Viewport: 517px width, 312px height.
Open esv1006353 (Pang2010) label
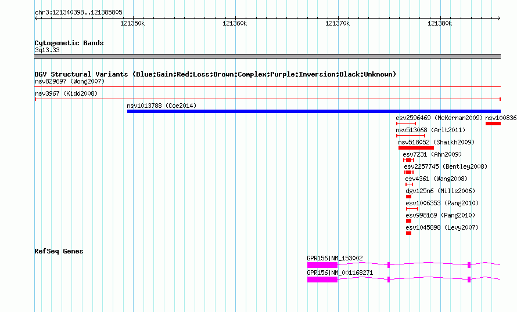[442, 203]
